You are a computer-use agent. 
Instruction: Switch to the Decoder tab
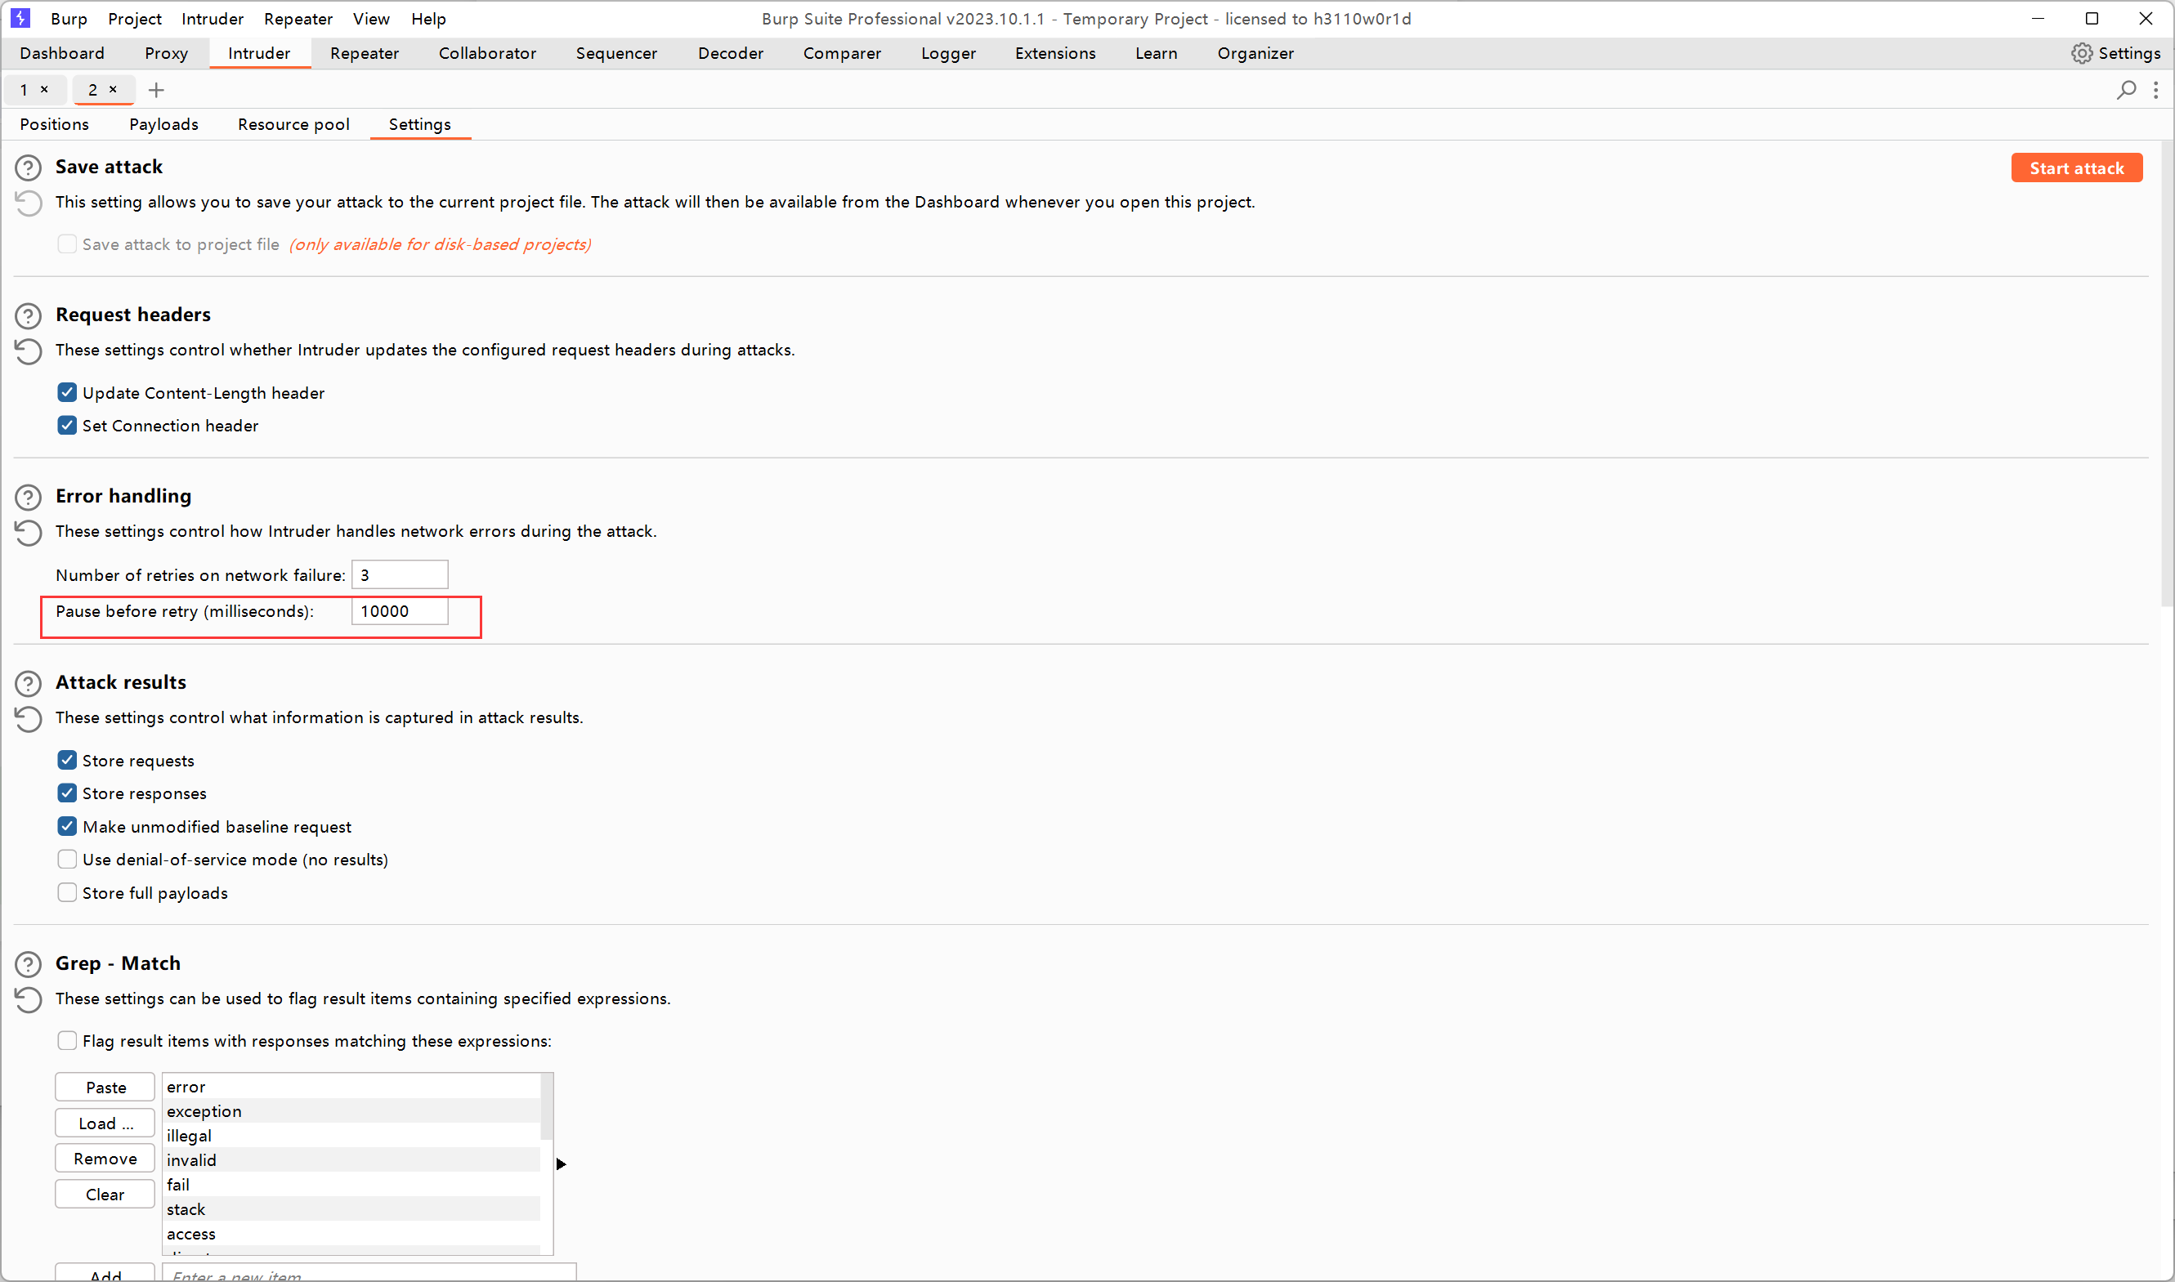coord(731,54)
